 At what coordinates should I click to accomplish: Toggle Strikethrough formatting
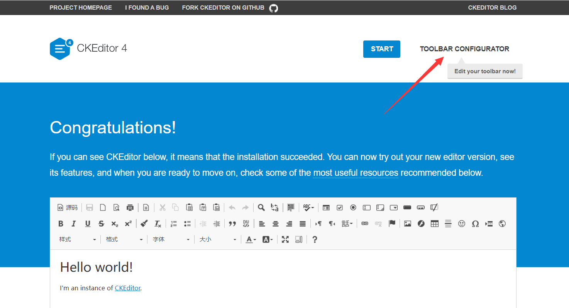(x=101, y=224)
